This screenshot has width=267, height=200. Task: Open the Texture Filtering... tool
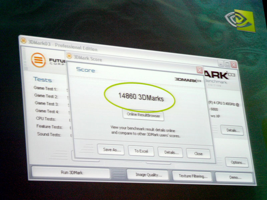193,176
